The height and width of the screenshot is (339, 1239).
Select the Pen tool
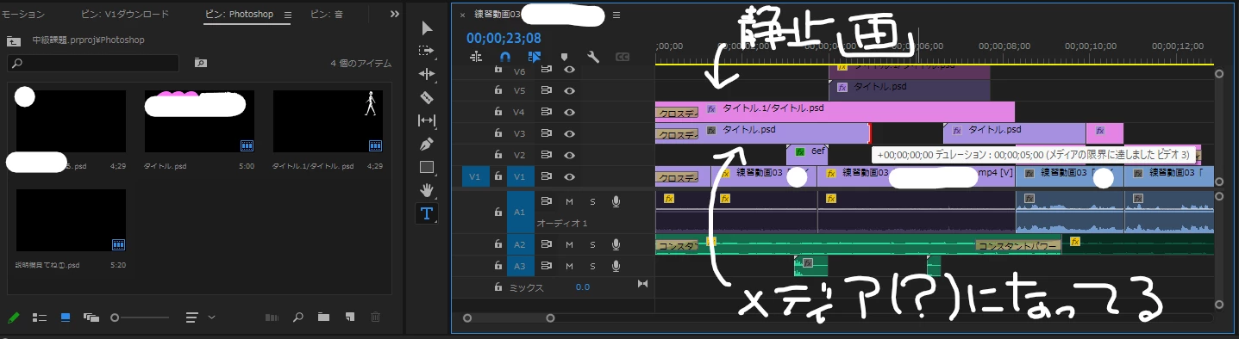point(426,144)
